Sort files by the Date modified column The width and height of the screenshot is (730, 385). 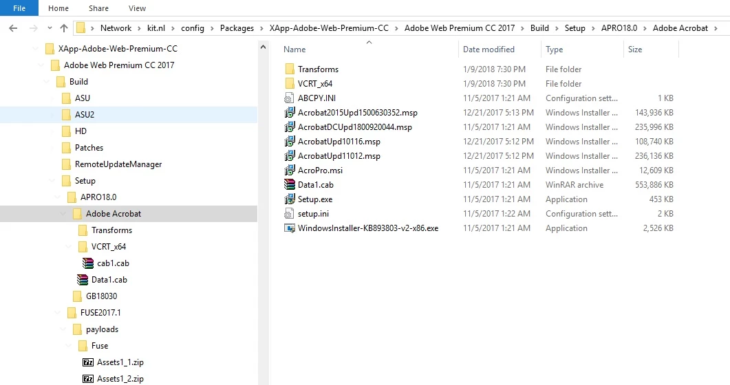[x=489, y=49]
